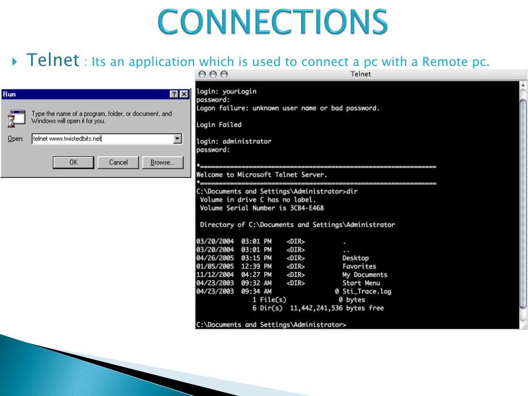The image size is (528, 396).
Task: Click the last command prompt line
Action: pos(271,325)
